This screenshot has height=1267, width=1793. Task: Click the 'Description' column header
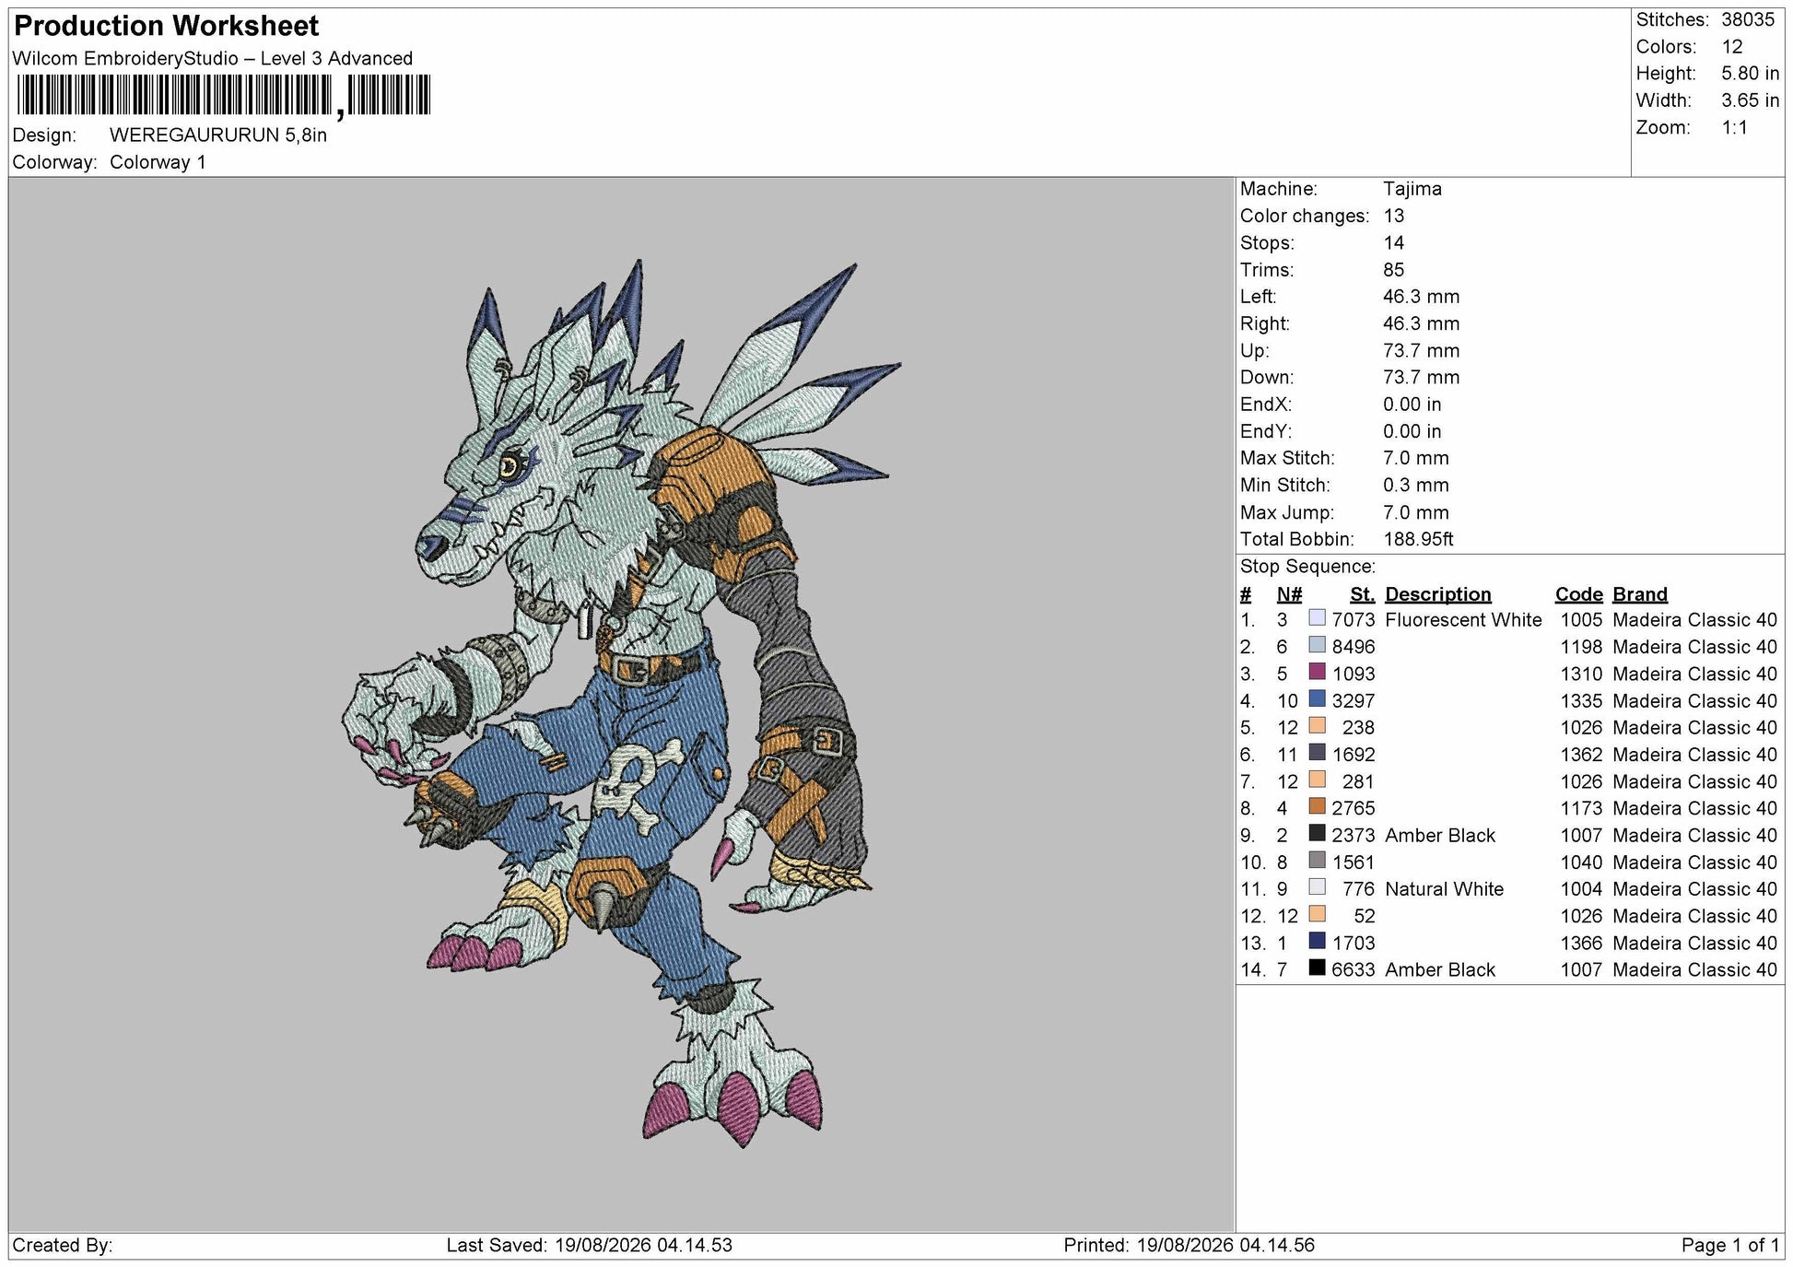pyautogui.click(x=1438, y=594)
